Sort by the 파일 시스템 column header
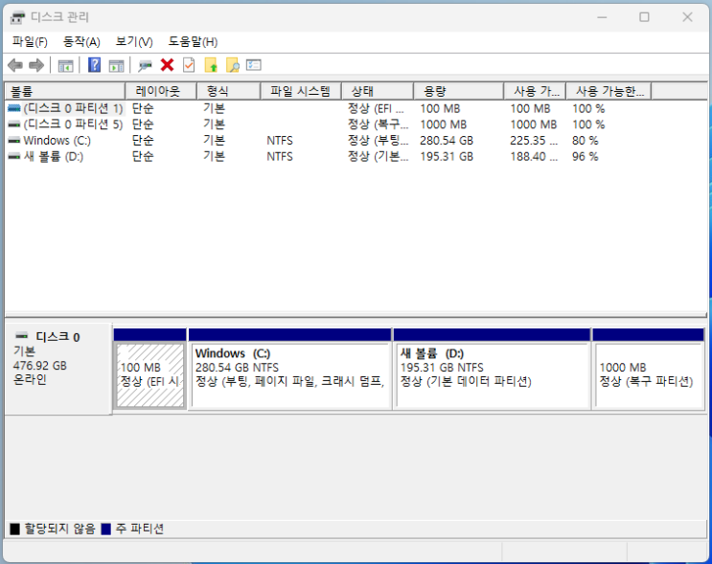Screen dimensions: 712x564 point(301,91)
